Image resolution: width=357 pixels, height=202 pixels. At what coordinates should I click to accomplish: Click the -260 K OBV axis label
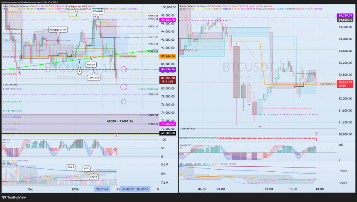pos(343,171)
